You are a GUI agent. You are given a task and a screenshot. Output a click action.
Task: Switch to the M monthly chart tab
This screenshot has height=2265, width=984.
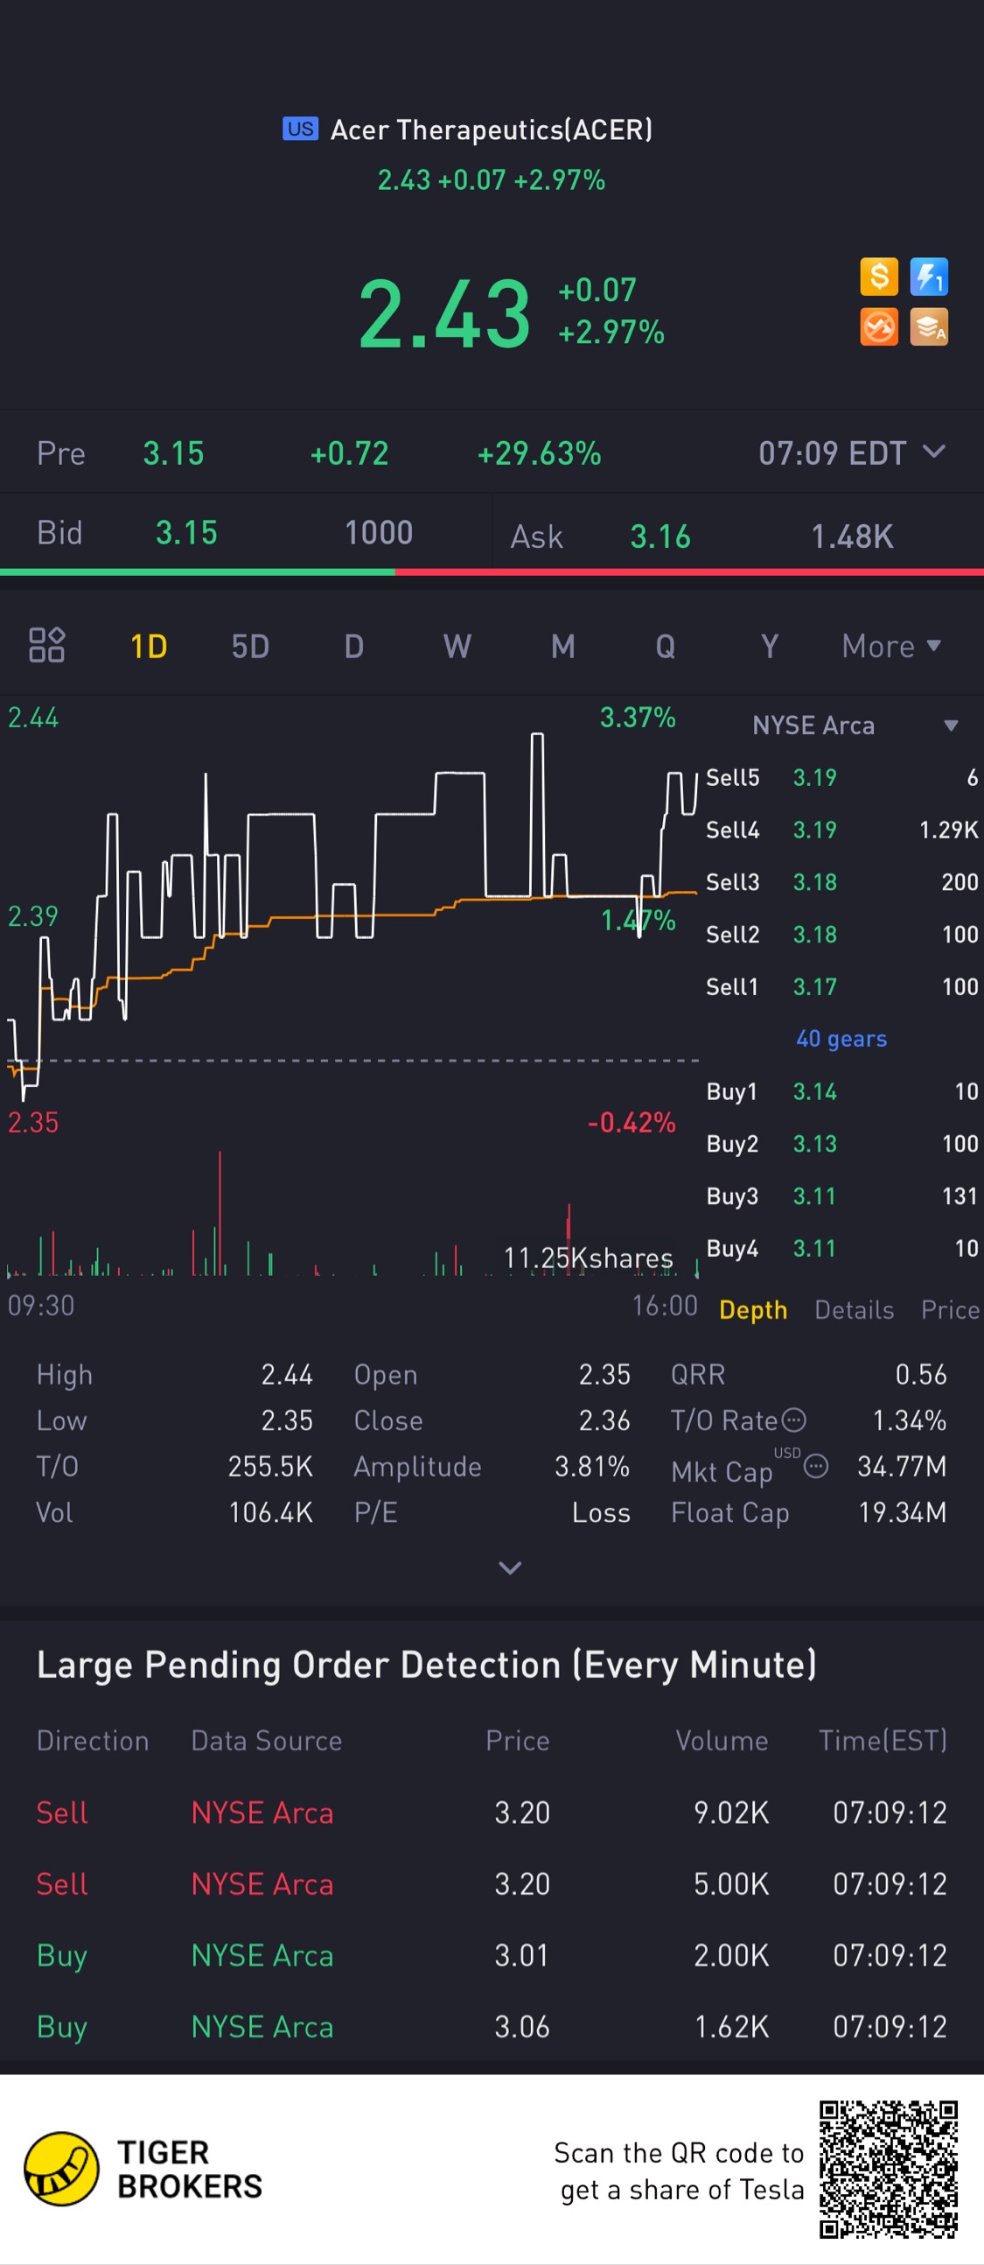click(563, 646)
